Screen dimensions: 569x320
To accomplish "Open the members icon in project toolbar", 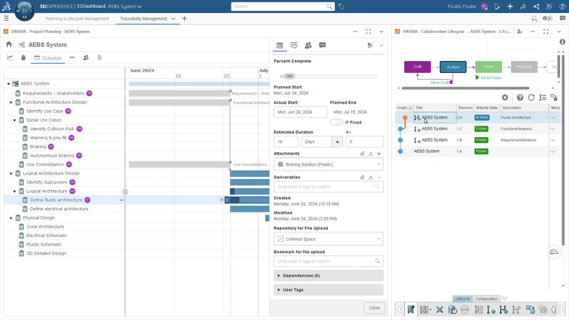I will click(86, 57).
